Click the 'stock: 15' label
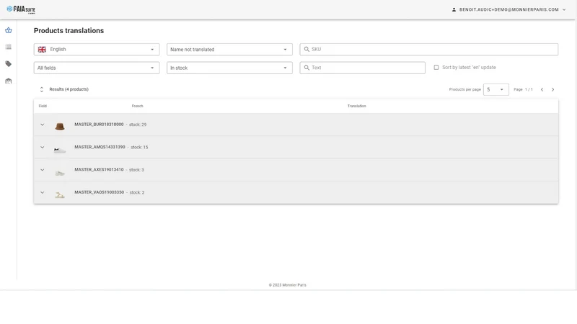This screenshot has height=324, width=577. coord(139,147)
